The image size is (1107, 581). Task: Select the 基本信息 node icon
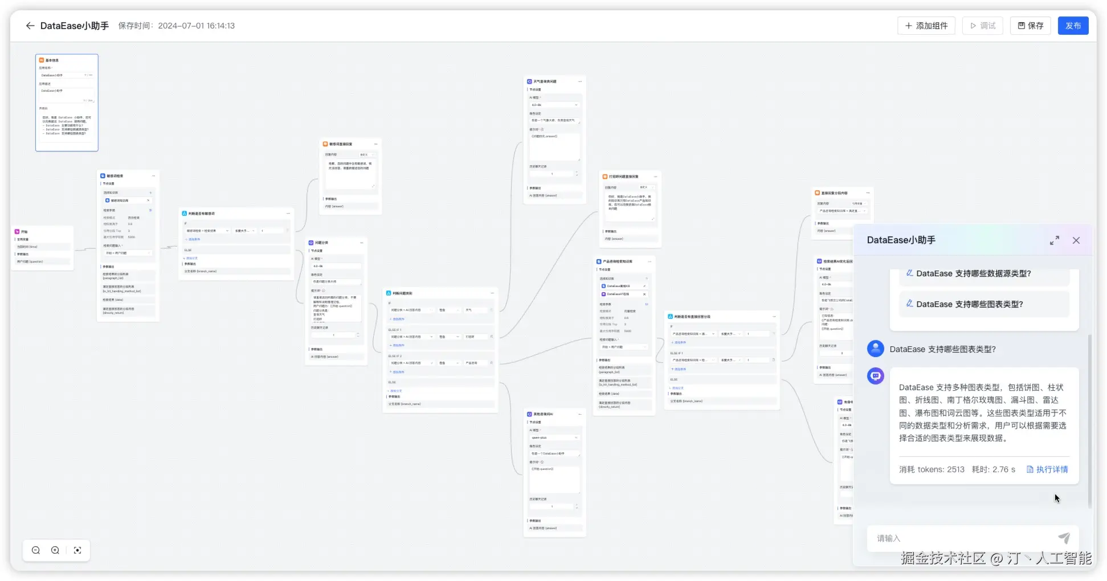pos(42,60)
